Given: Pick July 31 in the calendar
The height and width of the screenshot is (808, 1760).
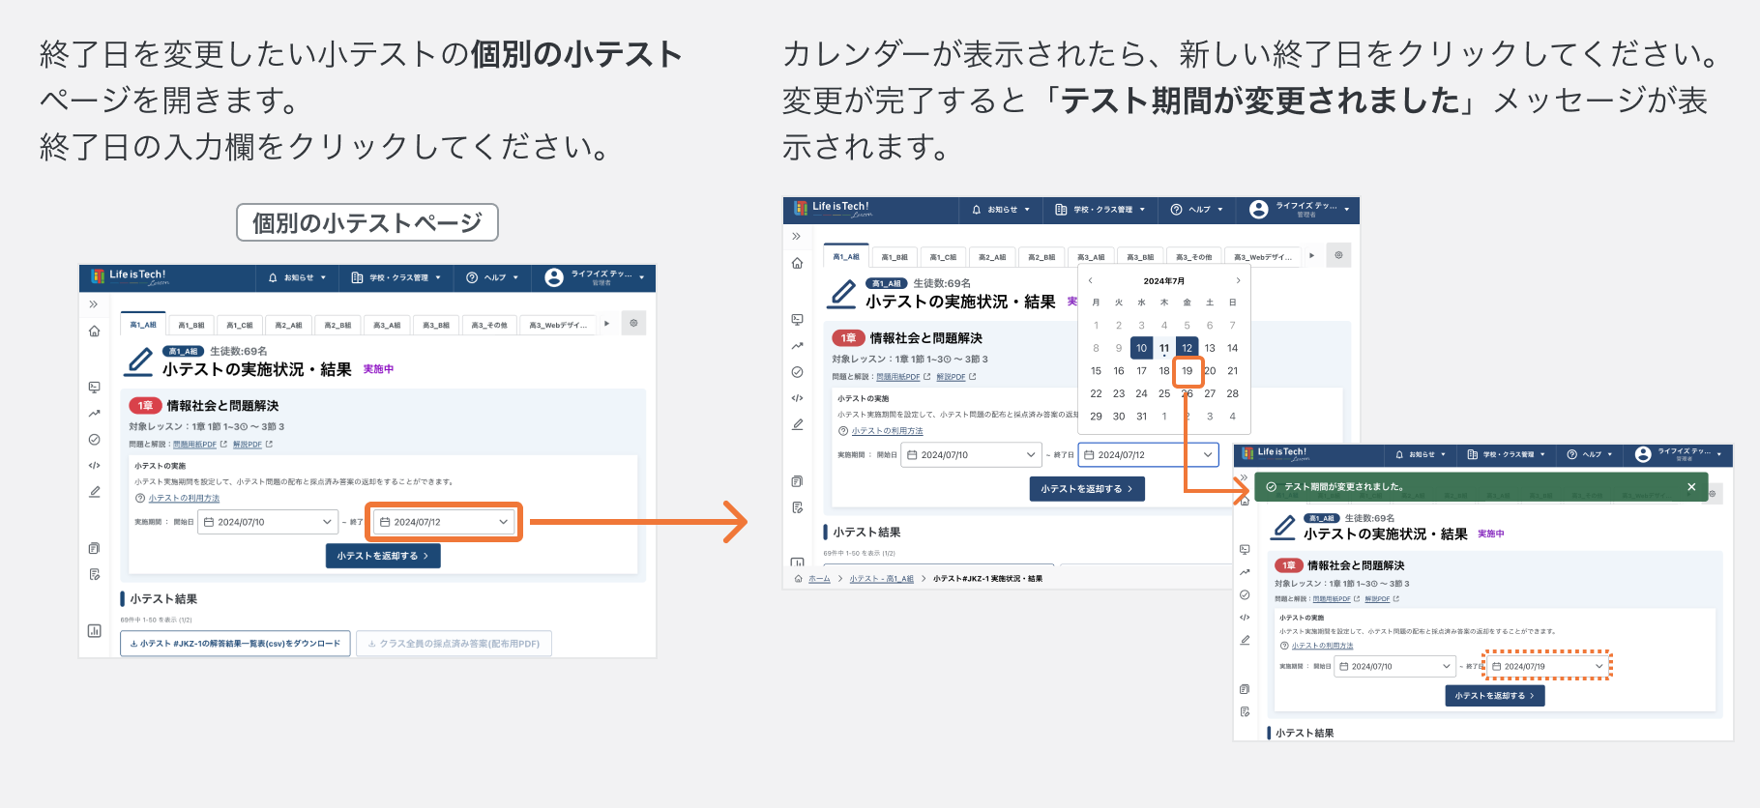Looking at the screenshot, I should click(x=1141, y=417).
